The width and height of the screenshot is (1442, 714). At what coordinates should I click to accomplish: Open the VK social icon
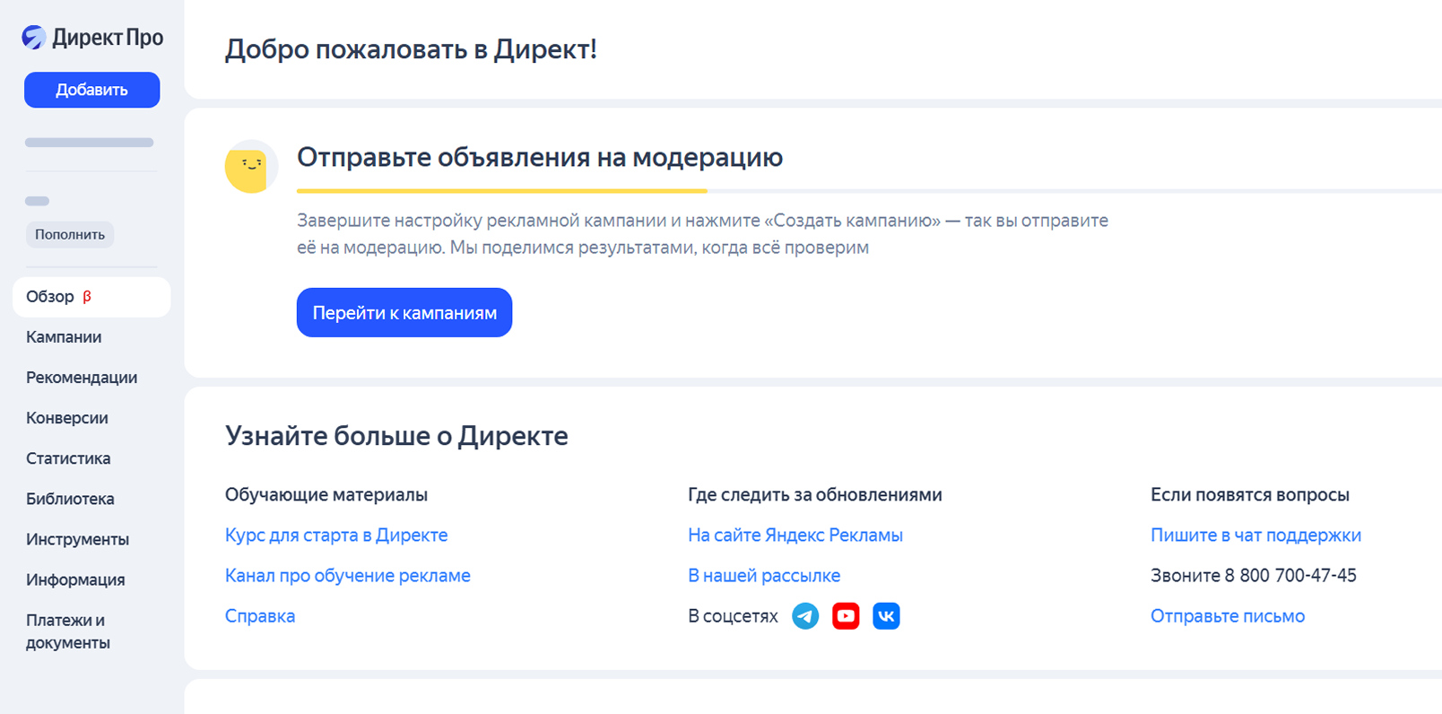886,616
